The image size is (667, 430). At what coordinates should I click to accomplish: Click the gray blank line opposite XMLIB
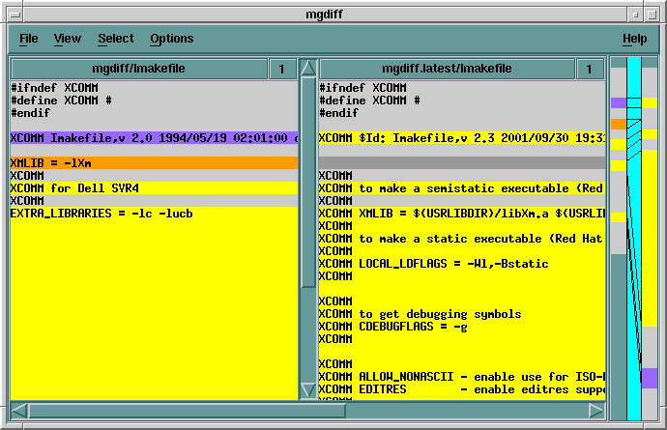pyautogui.click(x=462, y=163)
